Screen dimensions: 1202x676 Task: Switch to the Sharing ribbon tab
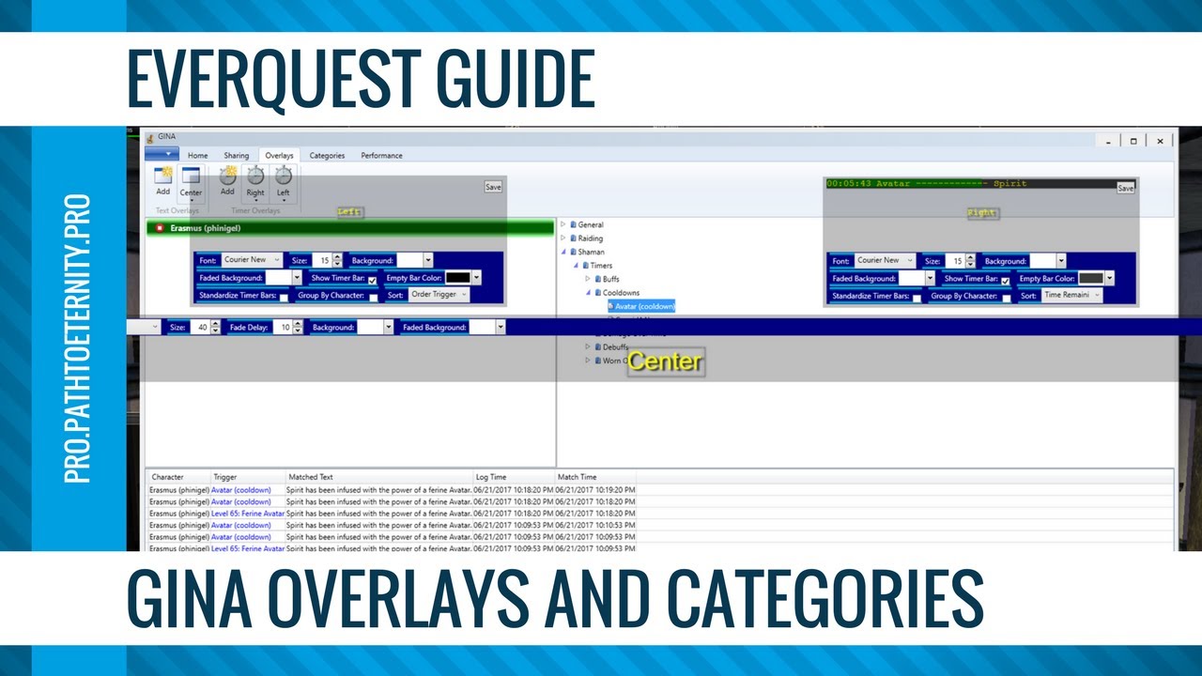[x=237, y=156]
